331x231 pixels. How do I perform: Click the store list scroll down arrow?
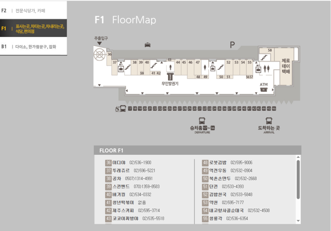coord(298,221)
